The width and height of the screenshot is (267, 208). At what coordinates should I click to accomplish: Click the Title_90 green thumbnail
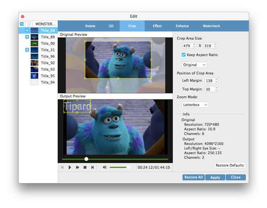click(34, 44)
